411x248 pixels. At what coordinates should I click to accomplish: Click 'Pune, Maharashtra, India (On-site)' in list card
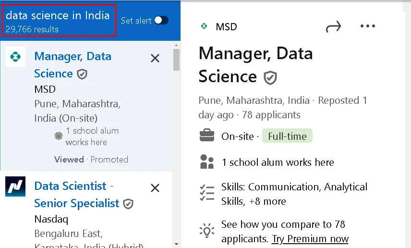77,111
